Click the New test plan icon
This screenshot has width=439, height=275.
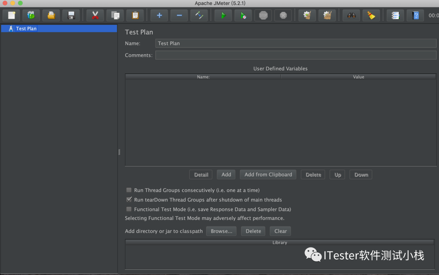coord(11,15)
